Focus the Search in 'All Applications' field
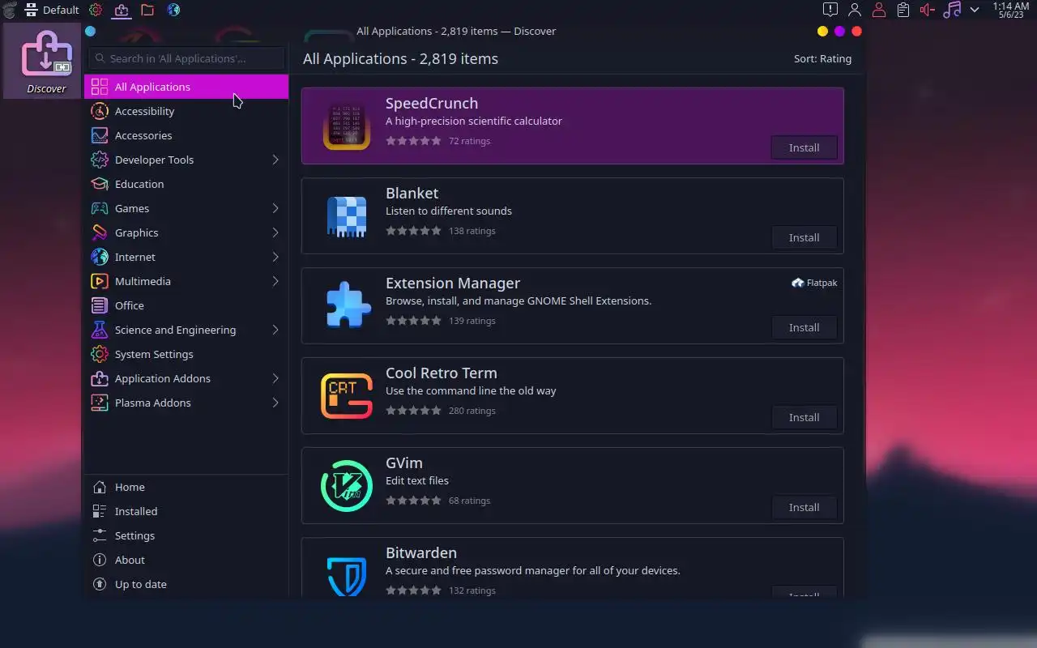 tap(187, 58)
